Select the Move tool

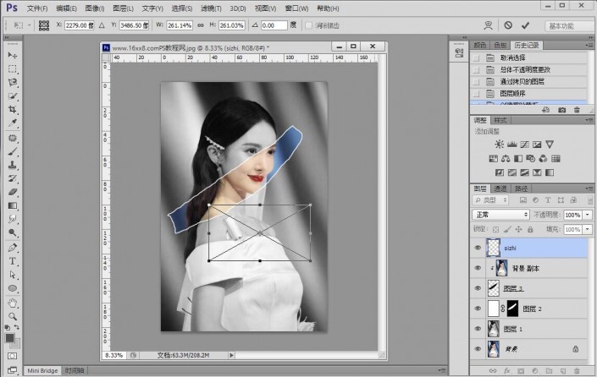click(13, 54)
